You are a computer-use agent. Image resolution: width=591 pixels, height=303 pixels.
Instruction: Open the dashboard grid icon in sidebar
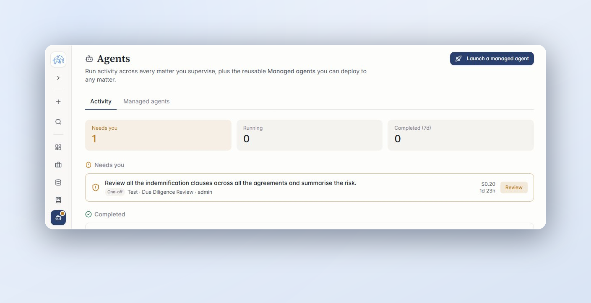click(x=58, y=147)
